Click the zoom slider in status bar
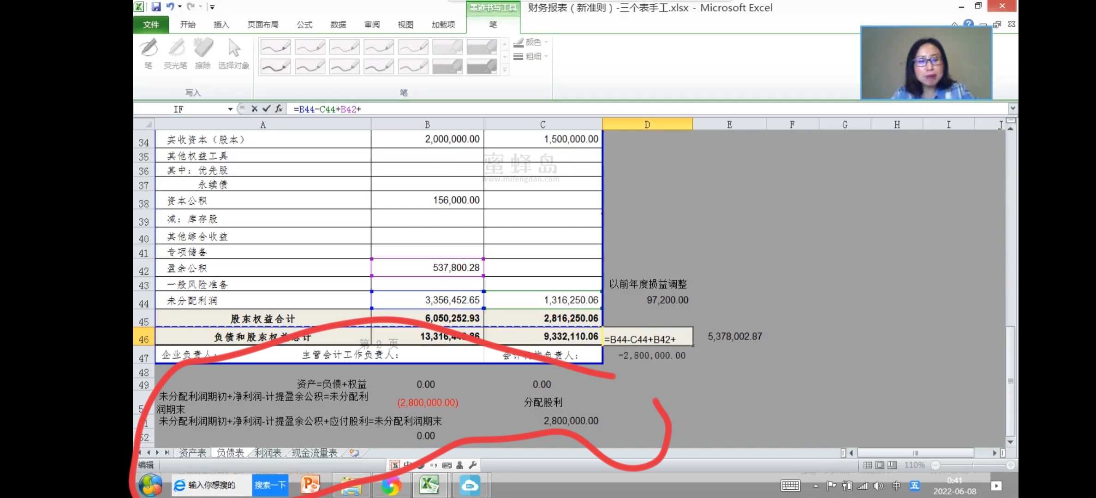The image size is (1096, 498). 972,465
